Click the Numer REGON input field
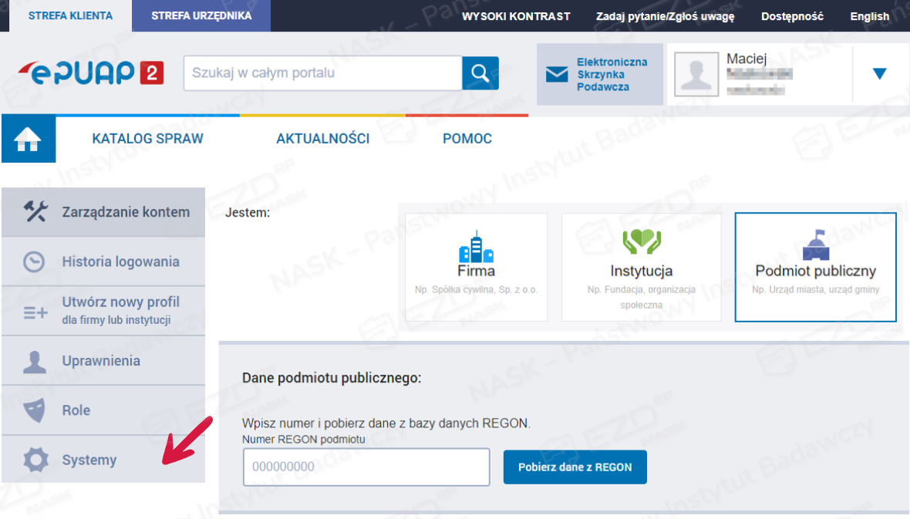910x519 pixels. pos(366,467)
